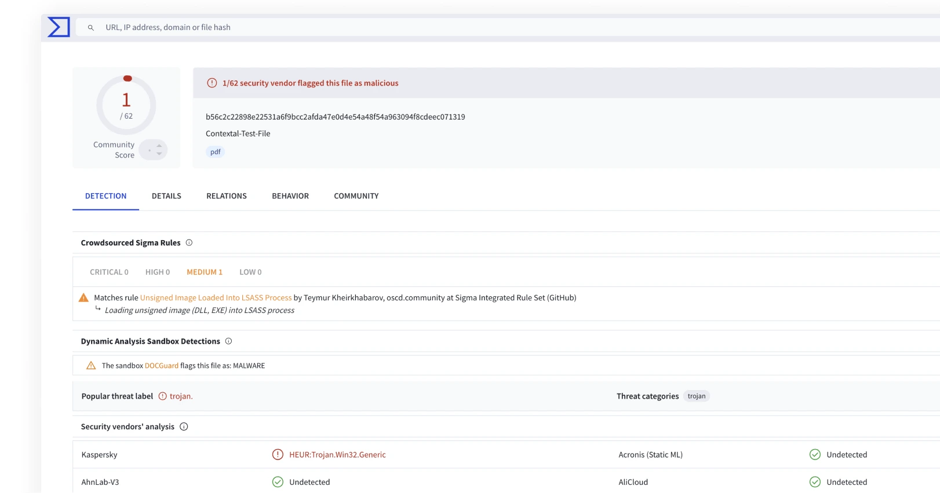The image size is (940, 493).
Task: Click the alert icon beside trojan threat label
Action: (x=163, y=396)
